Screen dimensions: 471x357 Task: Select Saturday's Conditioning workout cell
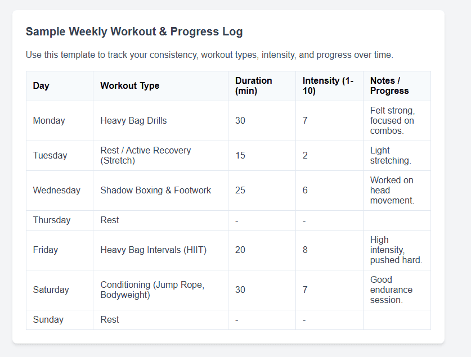(x=160, y=290)
